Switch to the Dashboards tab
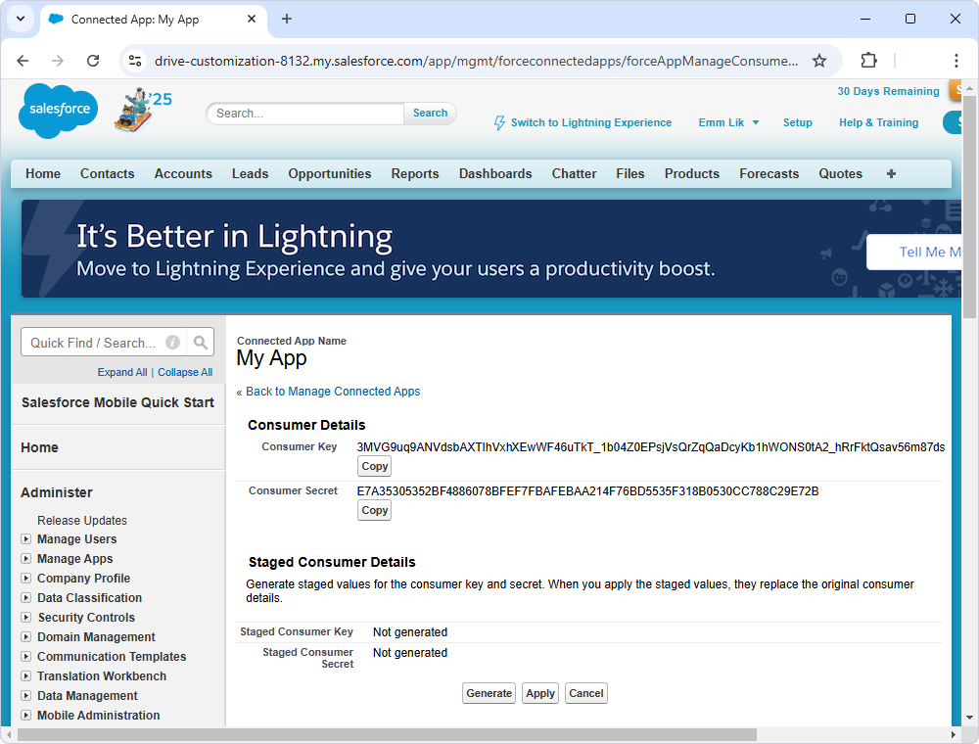 tap(495, 173)
